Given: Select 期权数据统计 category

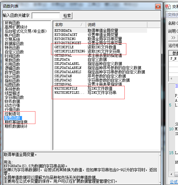Looking at the screenshot, I should (16, 126).
